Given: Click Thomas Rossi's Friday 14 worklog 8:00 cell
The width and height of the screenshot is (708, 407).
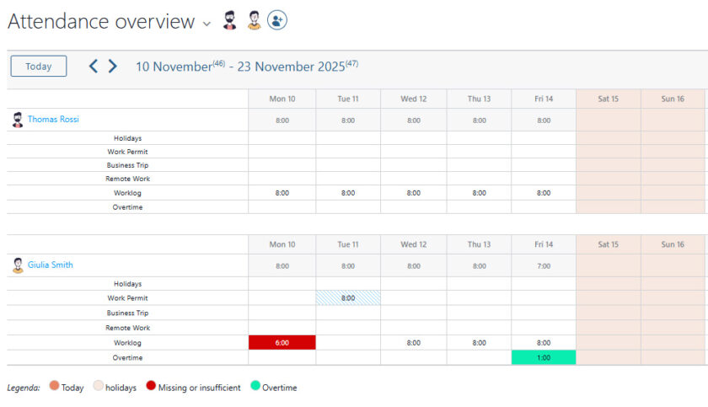Looking at the screenshot, I should 544,193.
